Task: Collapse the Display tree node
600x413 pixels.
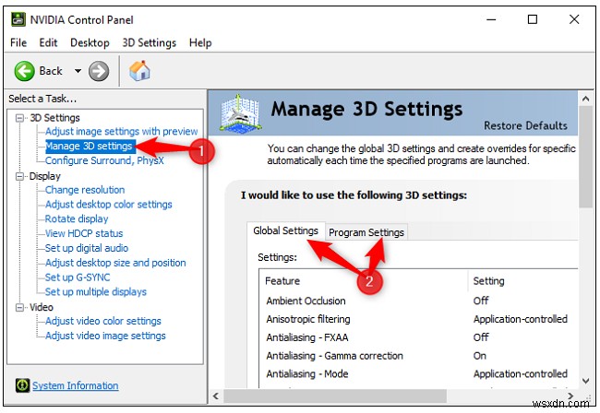Action: tap(20, 176)
